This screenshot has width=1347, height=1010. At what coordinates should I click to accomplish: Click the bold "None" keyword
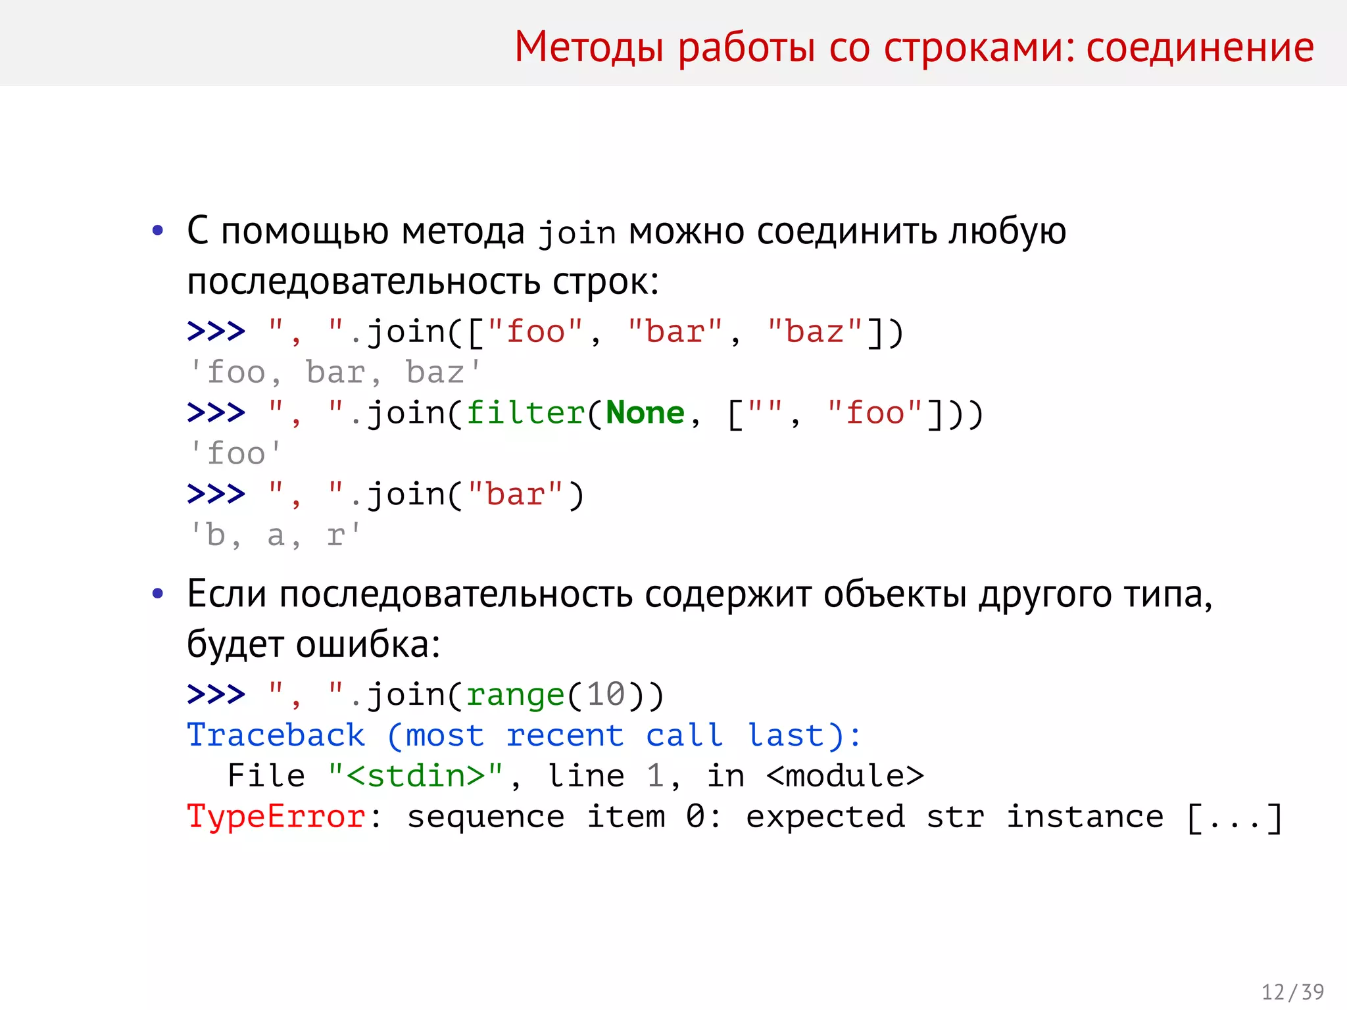point(645,413)
